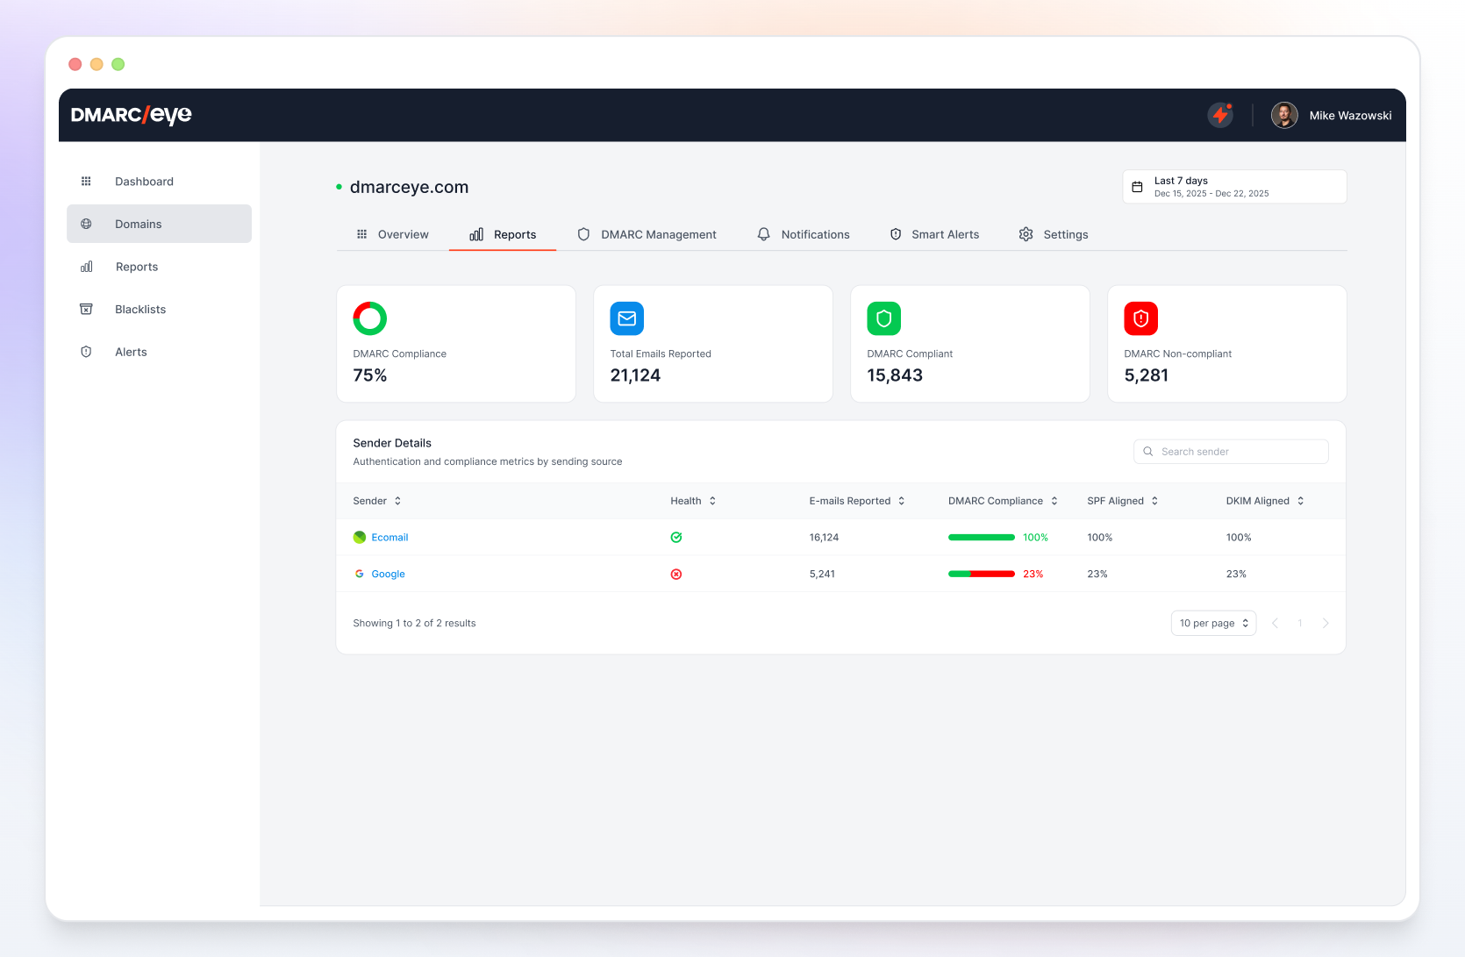Image resolution: width=1465 pixels, height=957 pixels.
Task: Click the Smart Alerts shield icon
Action: (x=896, y=234)
